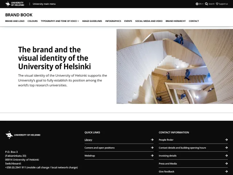Click the BRAND BOOK site title

pos(19,15)
